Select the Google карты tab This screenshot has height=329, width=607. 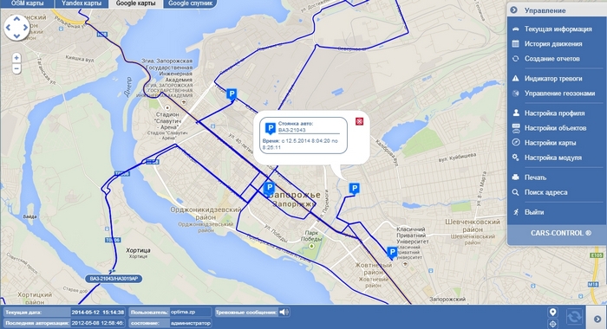[135, 3]
